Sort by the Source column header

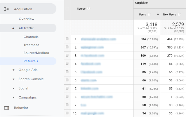(x=81, y=9)
